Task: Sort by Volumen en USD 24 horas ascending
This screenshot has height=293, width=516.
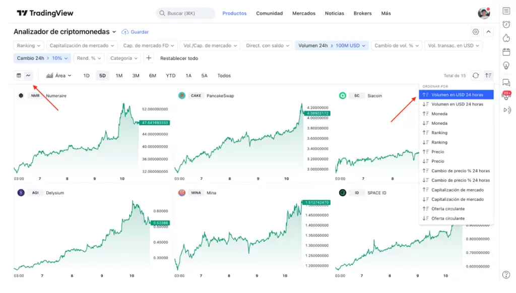Action: 456,94
